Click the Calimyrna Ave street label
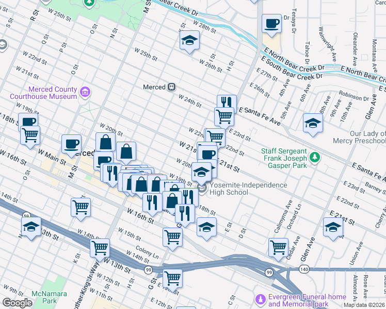Screen dimensions: 386x309 point(283,216)
